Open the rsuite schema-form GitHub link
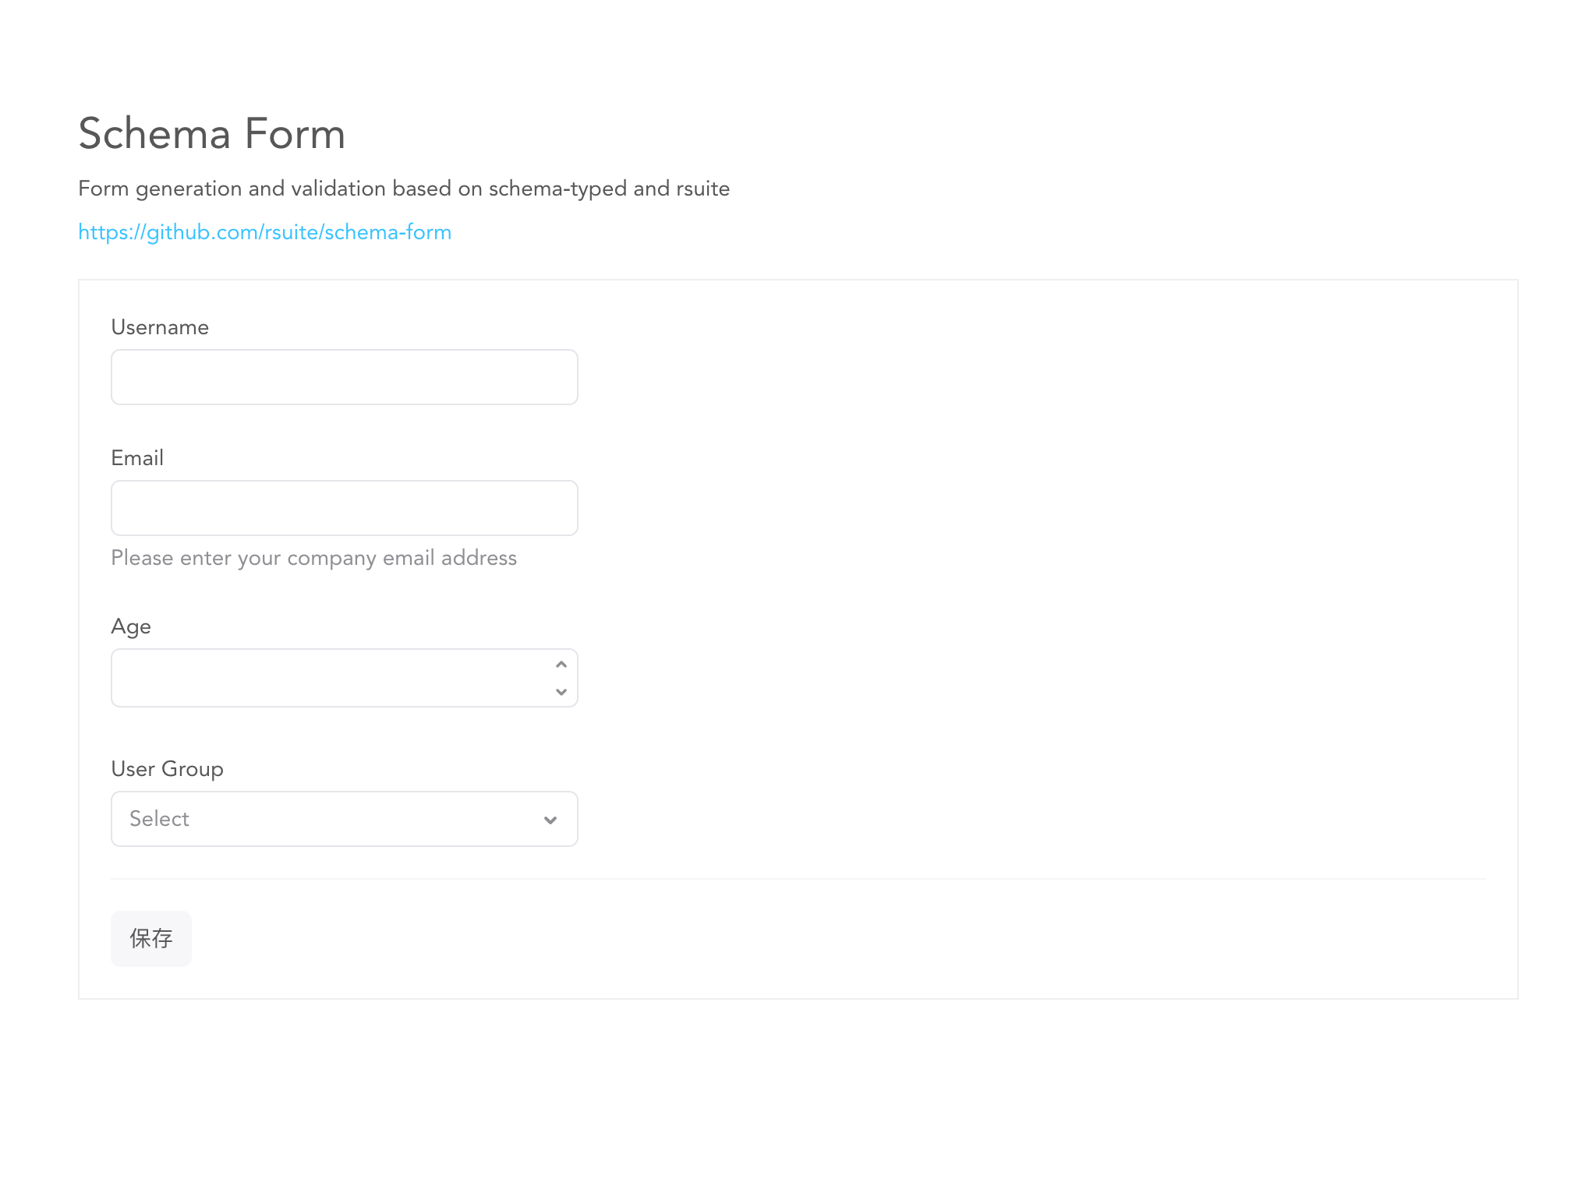This screenshot has width=1596, height=1196. (264, 232)
